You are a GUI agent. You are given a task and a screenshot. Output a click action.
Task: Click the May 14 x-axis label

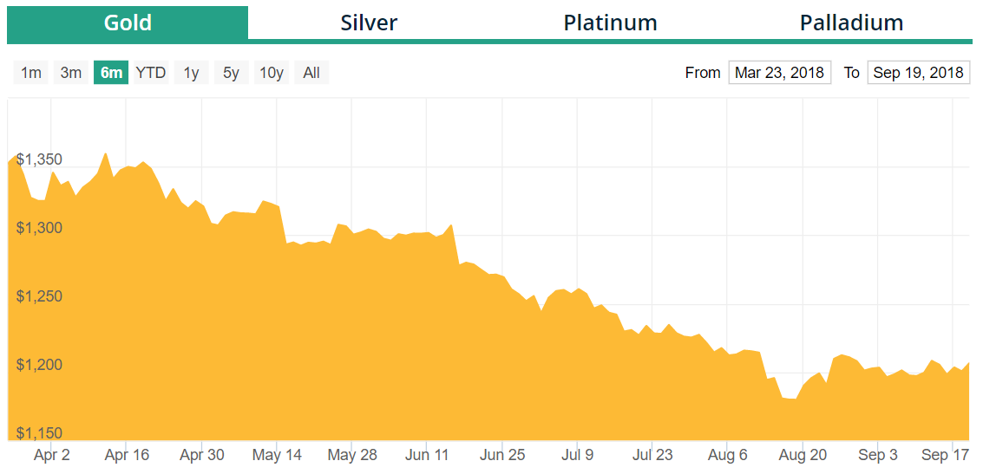277,455
